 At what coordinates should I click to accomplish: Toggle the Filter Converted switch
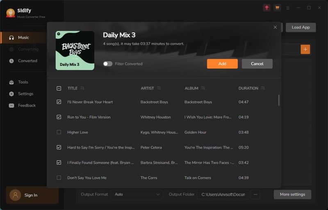(x=108, y=64)
